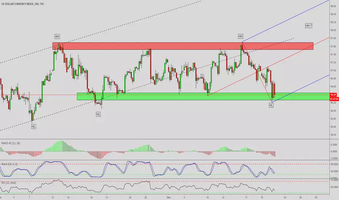The width and height of the screenshot is (339, 200).
Task: Click the 97.00 price axis label
Action: tap(333, 71)
